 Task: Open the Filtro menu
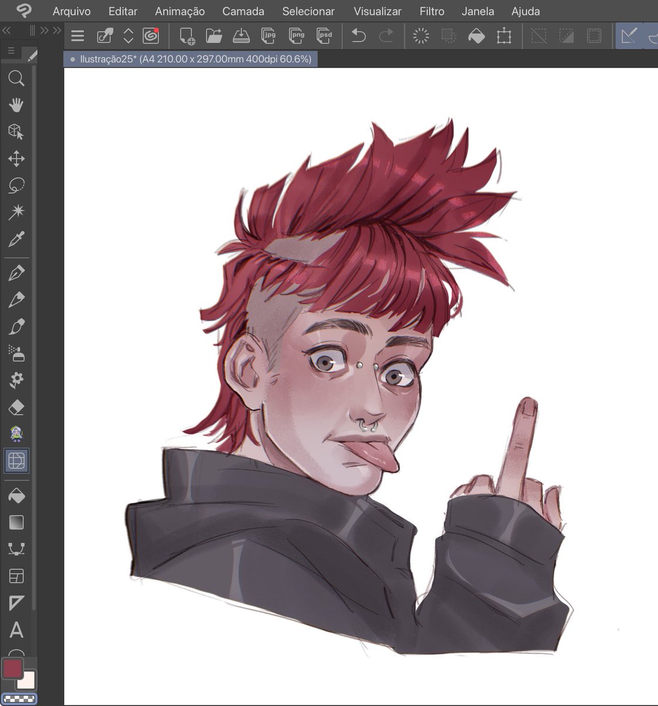tap(432, 11)
